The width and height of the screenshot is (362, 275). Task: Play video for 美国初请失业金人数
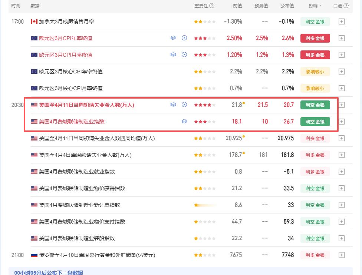(x=184, y=105)
